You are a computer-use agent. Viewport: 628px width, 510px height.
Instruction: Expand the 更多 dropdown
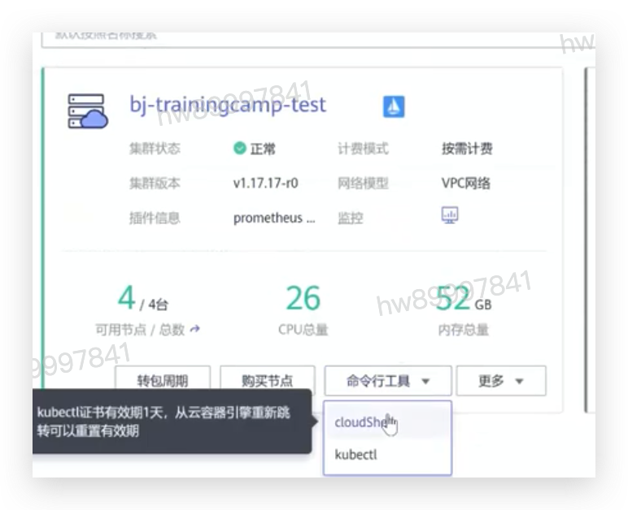click(x=501, y=381)
